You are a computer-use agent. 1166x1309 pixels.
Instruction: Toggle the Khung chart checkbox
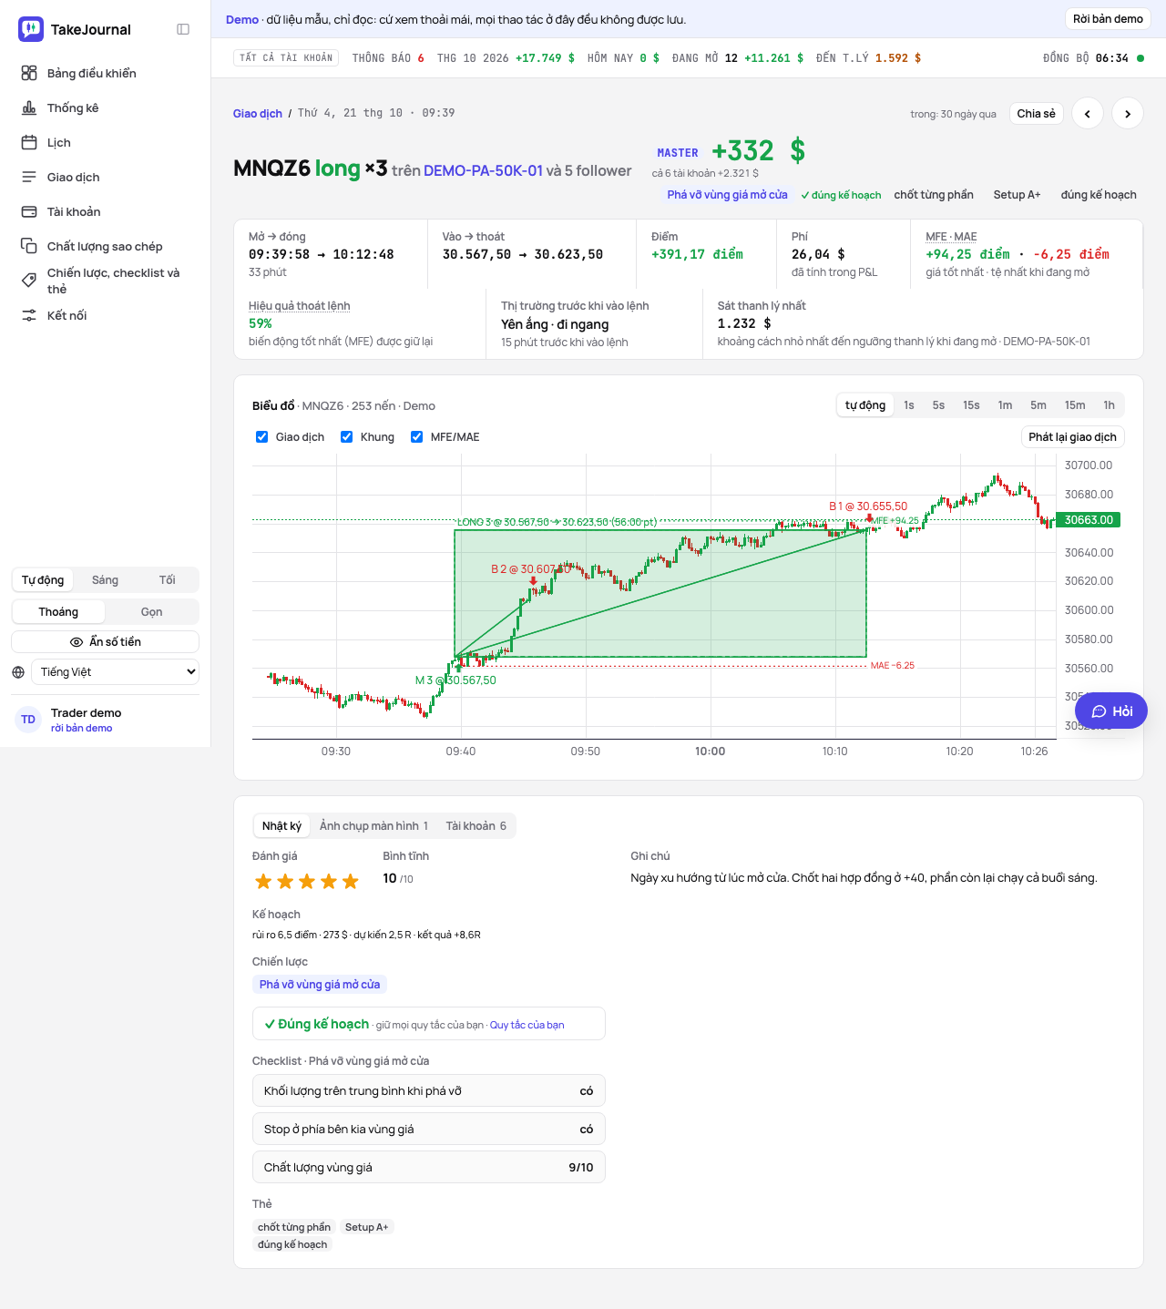click(347, 437)
